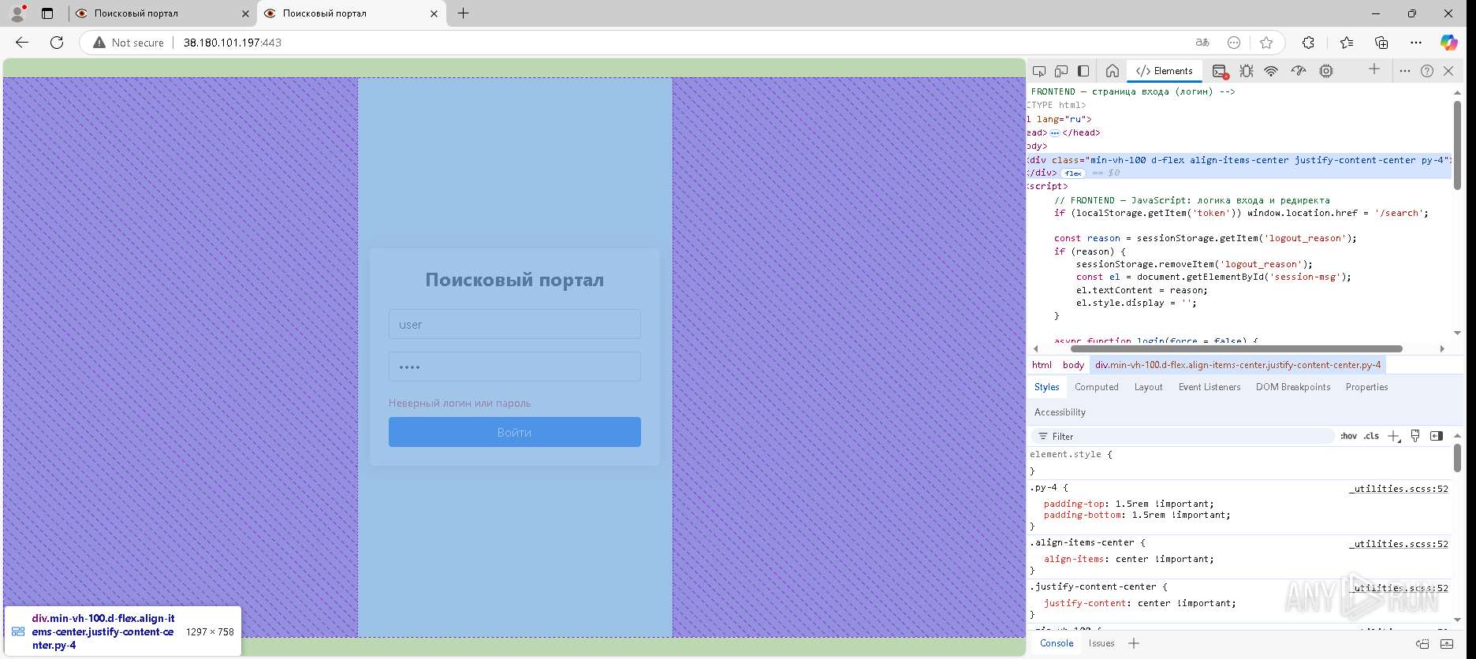Open _utilities.scss:52 link for .align-items-center
Screen dimensions: 1476x659
1398,544
